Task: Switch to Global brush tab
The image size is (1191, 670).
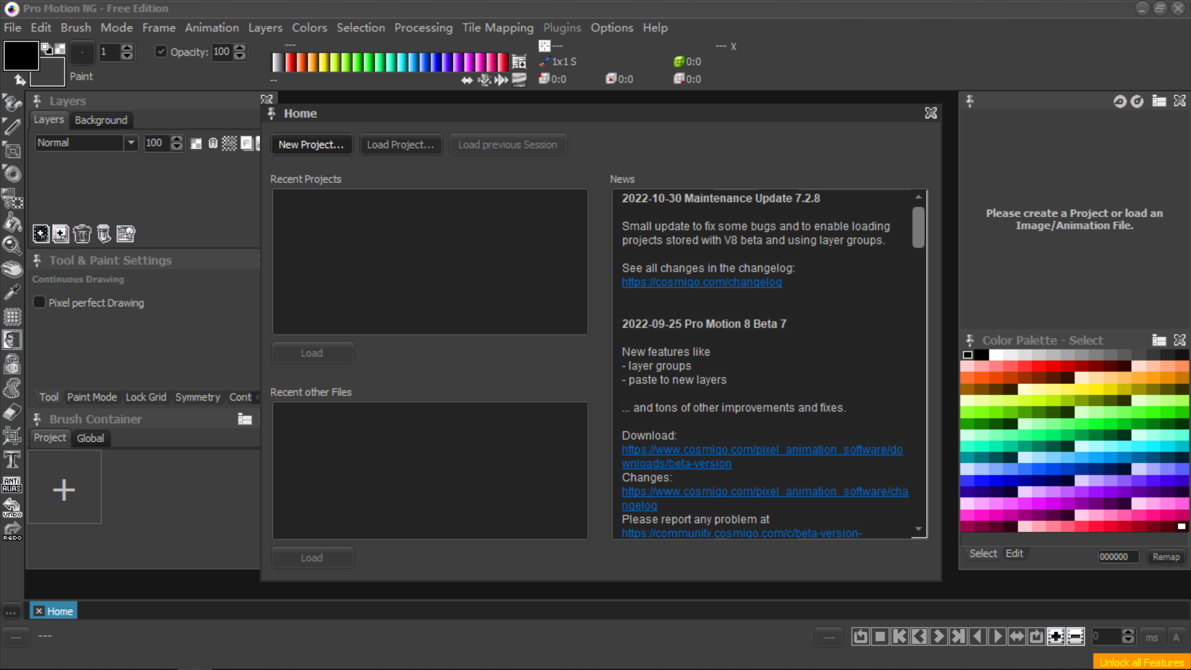Action: [90, 438]
